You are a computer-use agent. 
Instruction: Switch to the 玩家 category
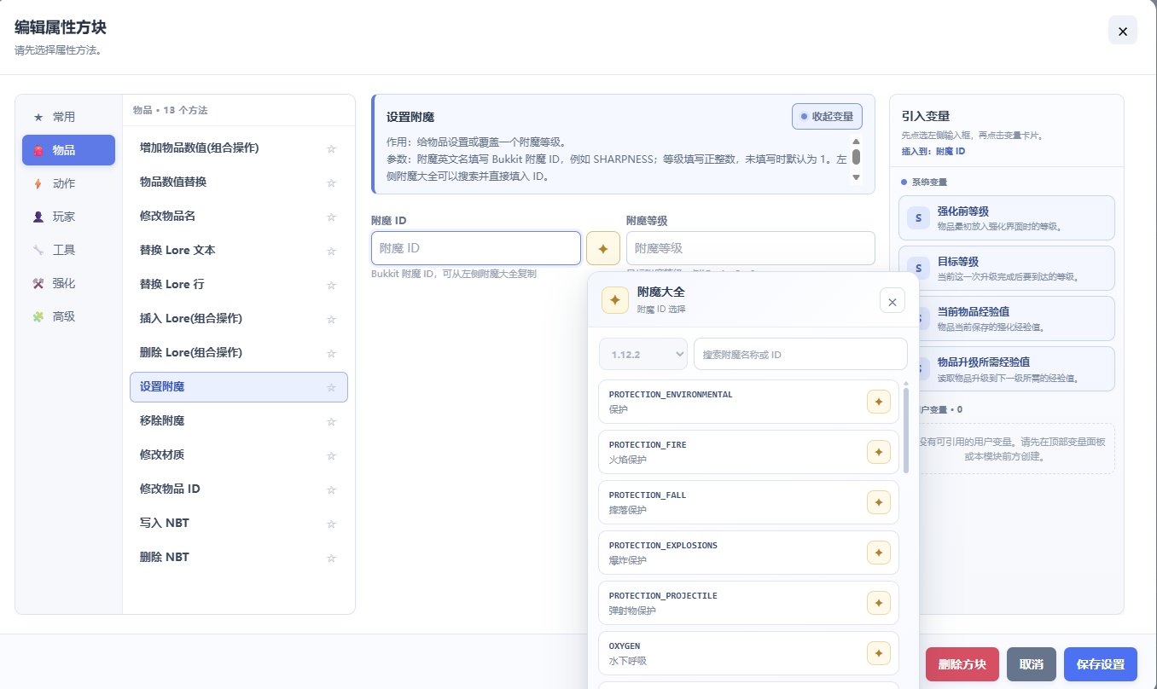[x=68, y=217]
